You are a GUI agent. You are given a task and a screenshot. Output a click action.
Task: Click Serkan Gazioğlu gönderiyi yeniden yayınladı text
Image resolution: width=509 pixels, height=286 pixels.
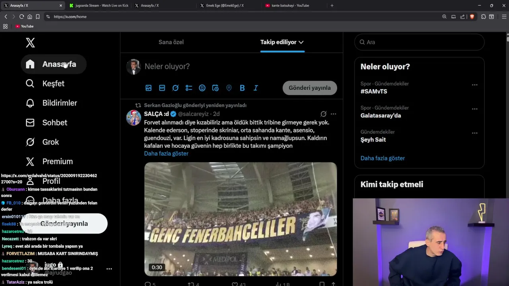(195, 105)
